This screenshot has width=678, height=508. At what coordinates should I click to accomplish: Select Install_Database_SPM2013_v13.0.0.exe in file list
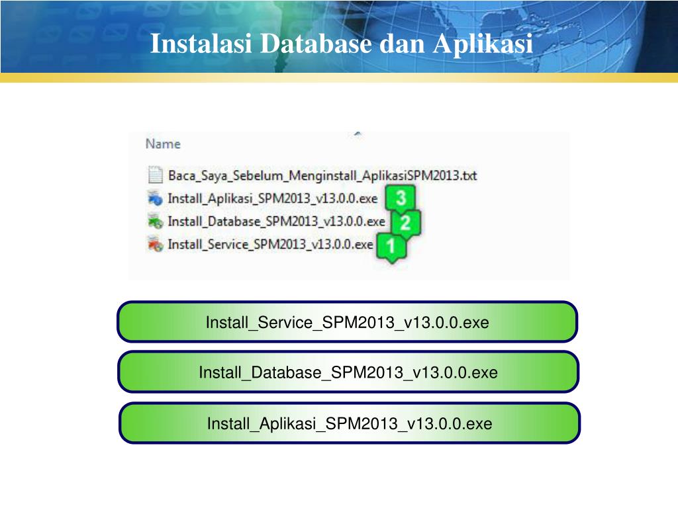coord(276,221)
